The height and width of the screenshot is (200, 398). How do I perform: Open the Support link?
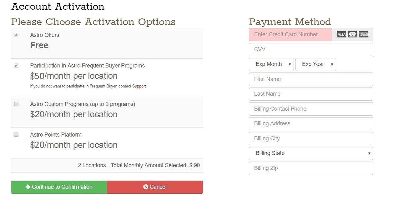(139, 86)
